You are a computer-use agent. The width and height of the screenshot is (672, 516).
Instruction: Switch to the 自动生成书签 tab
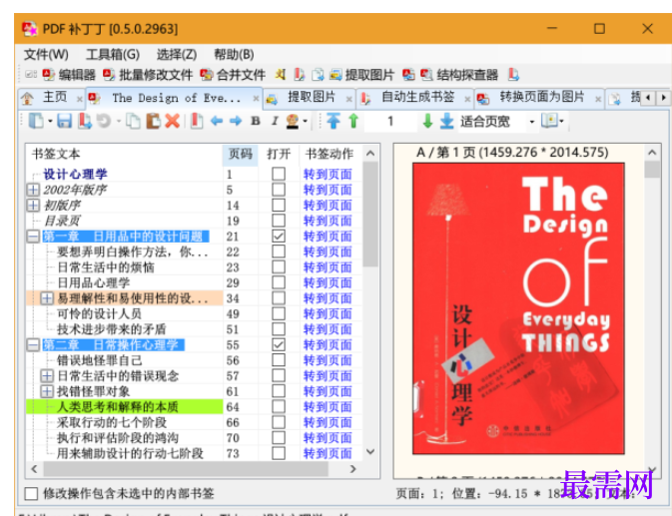click(x=413, y=98)
